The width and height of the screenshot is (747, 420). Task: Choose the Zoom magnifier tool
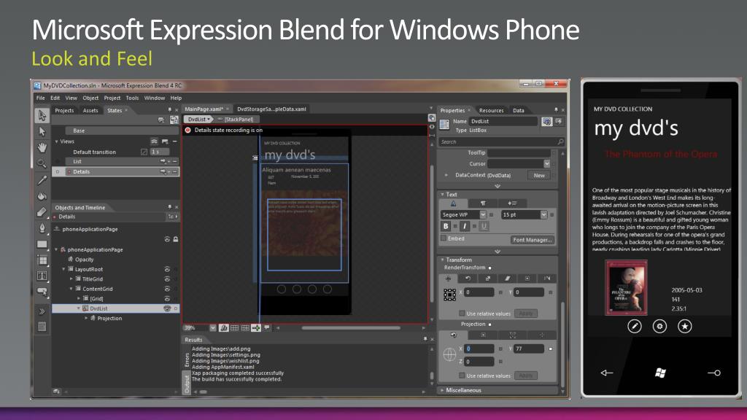(42, 164)
